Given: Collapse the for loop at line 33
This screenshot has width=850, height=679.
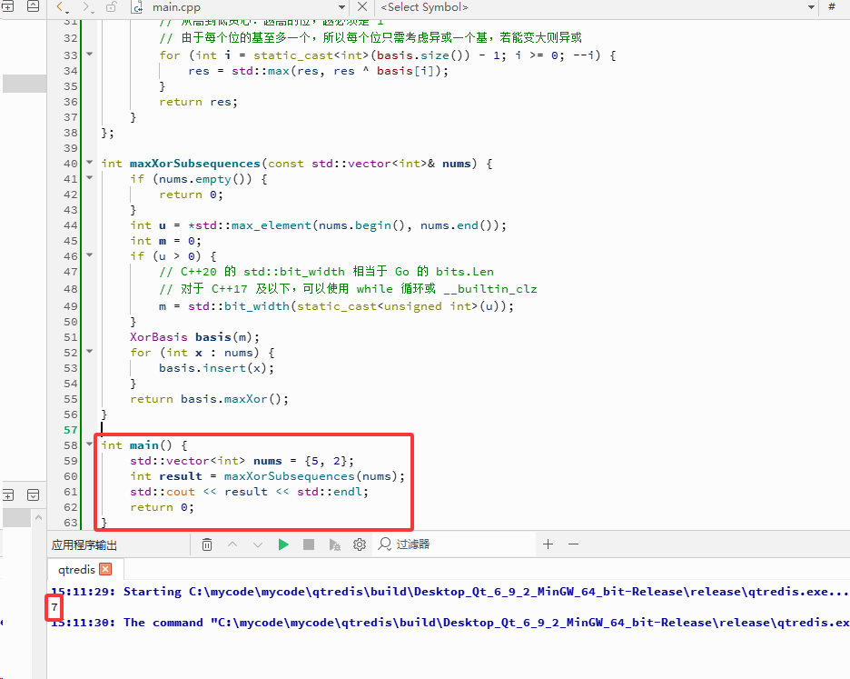Looking at the screenshot, I should [x=89, y=55].
